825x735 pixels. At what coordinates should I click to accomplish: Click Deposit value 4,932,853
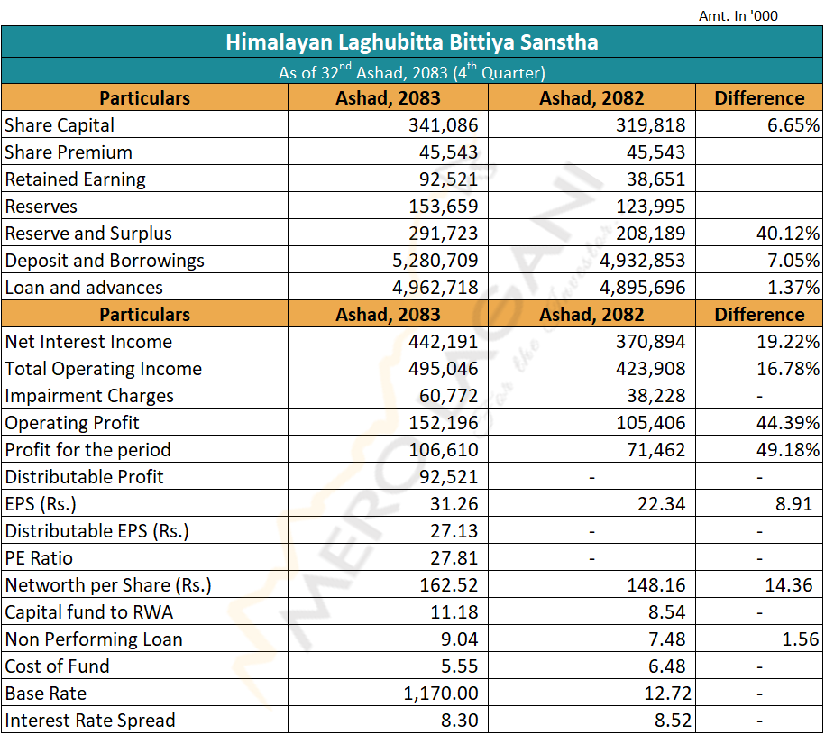click(643, 261)
